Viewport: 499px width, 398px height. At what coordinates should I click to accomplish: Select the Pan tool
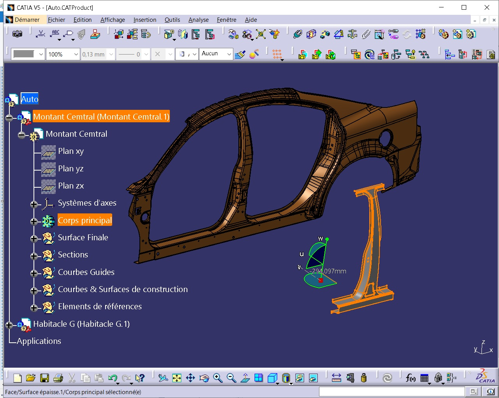click(190, 378)
